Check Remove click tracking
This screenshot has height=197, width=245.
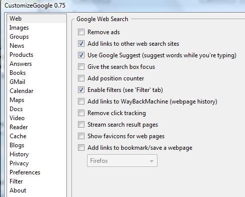81,113
